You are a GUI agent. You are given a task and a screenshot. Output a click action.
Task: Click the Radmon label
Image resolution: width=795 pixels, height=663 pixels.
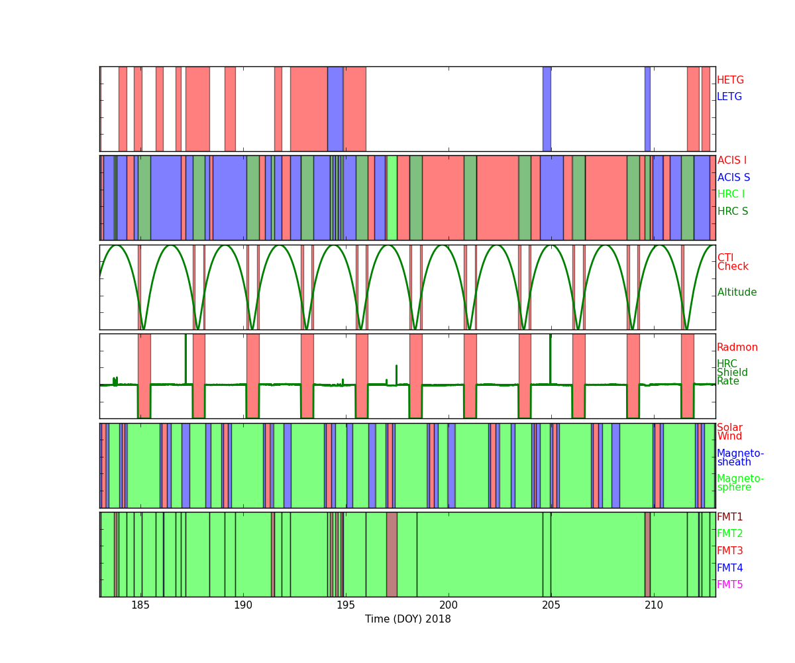click(x=737, y=347)
